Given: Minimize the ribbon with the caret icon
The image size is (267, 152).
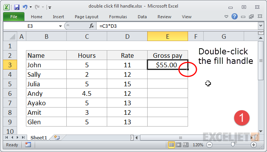Looking at the screenshot, I should pos(226,17).
